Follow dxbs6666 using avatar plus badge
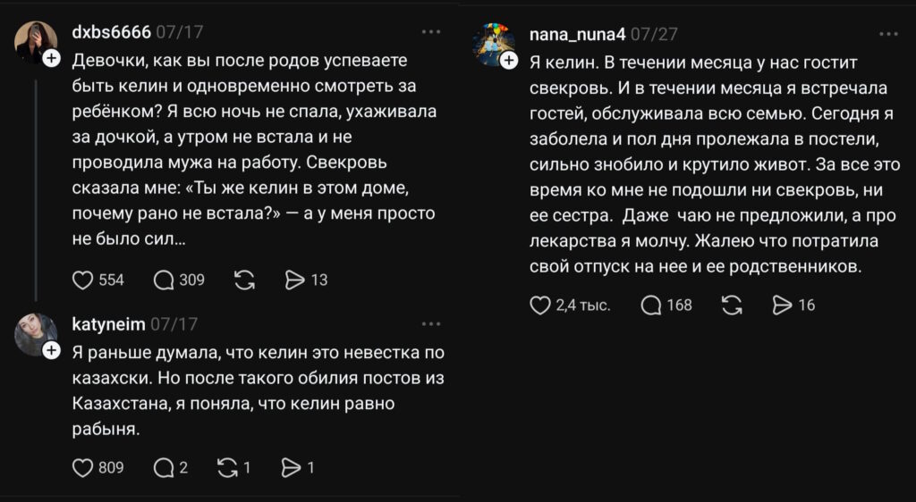Screen dimensions: 916x502 click(51, 58)
